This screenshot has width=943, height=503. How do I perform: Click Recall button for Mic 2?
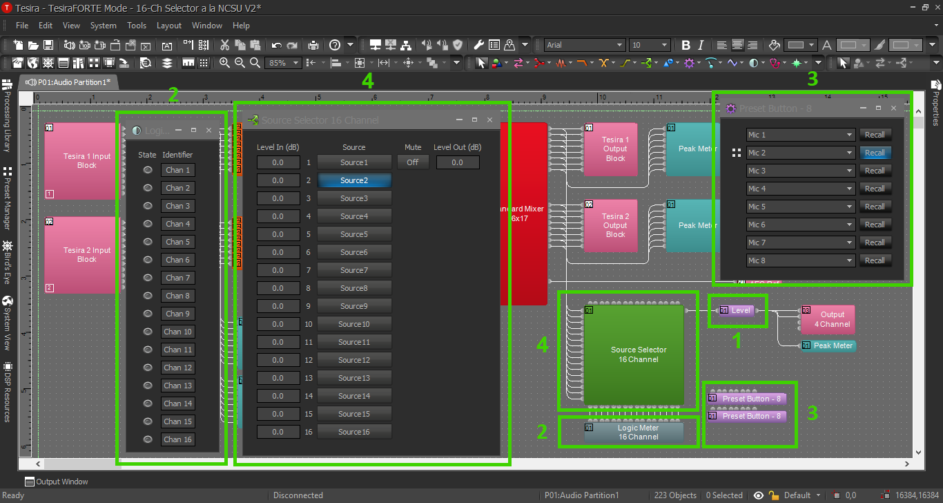[x=875, y=153]
